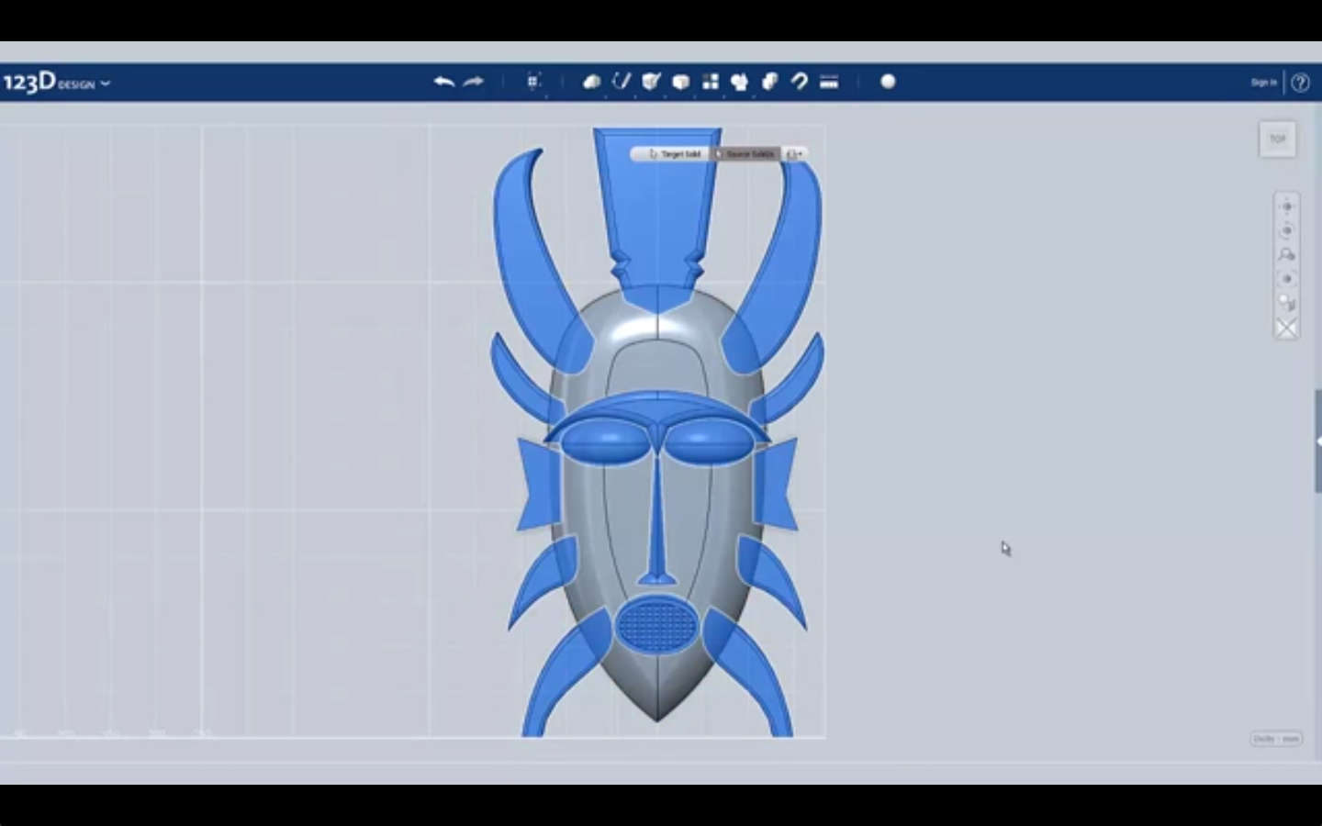The height and width of the screenshot is (826, 1322).
Task: Open the combine mode dropdown arrow
Action: point(795,154)
